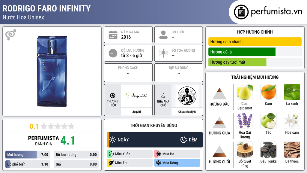This screenshot has width=307, height=173.
Task: Select the Mùa Thu season chip
Action: tap(130, 163)
